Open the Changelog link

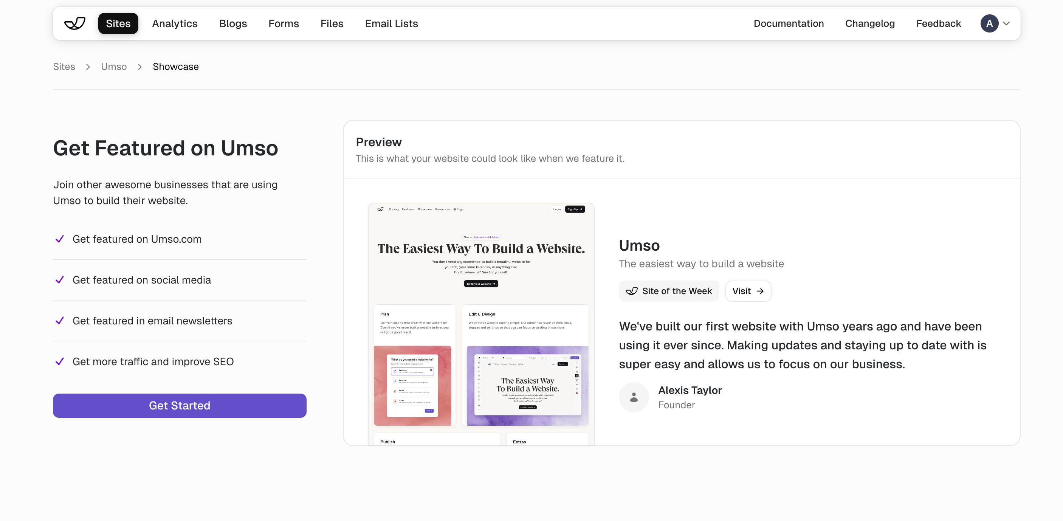869,23
